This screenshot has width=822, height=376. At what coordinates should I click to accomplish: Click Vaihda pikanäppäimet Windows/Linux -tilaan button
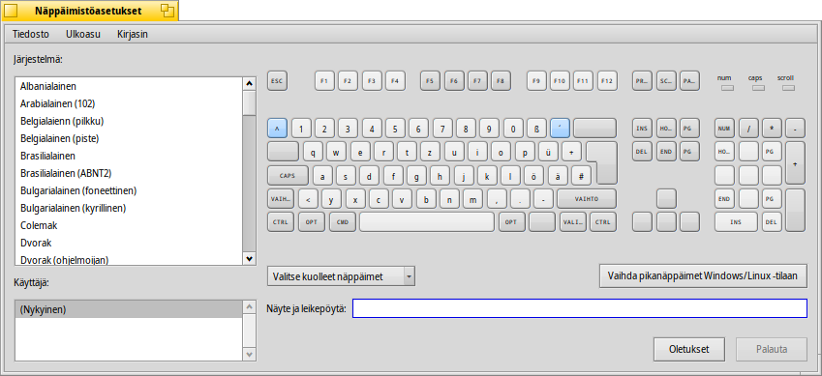click(703, 276)
